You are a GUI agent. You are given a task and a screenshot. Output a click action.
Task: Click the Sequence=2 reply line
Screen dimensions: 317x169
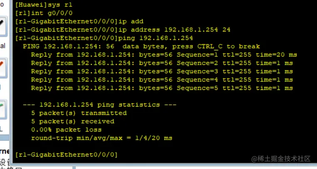pyautogui.click(x=162, y=63)
